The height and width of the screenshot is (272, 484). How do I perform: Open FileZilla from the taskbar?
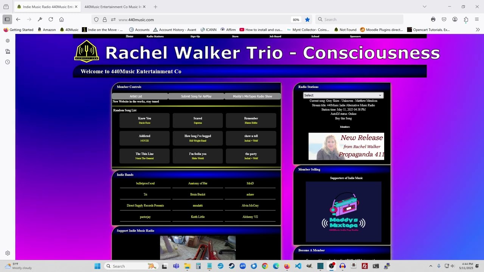click(365, 266)
